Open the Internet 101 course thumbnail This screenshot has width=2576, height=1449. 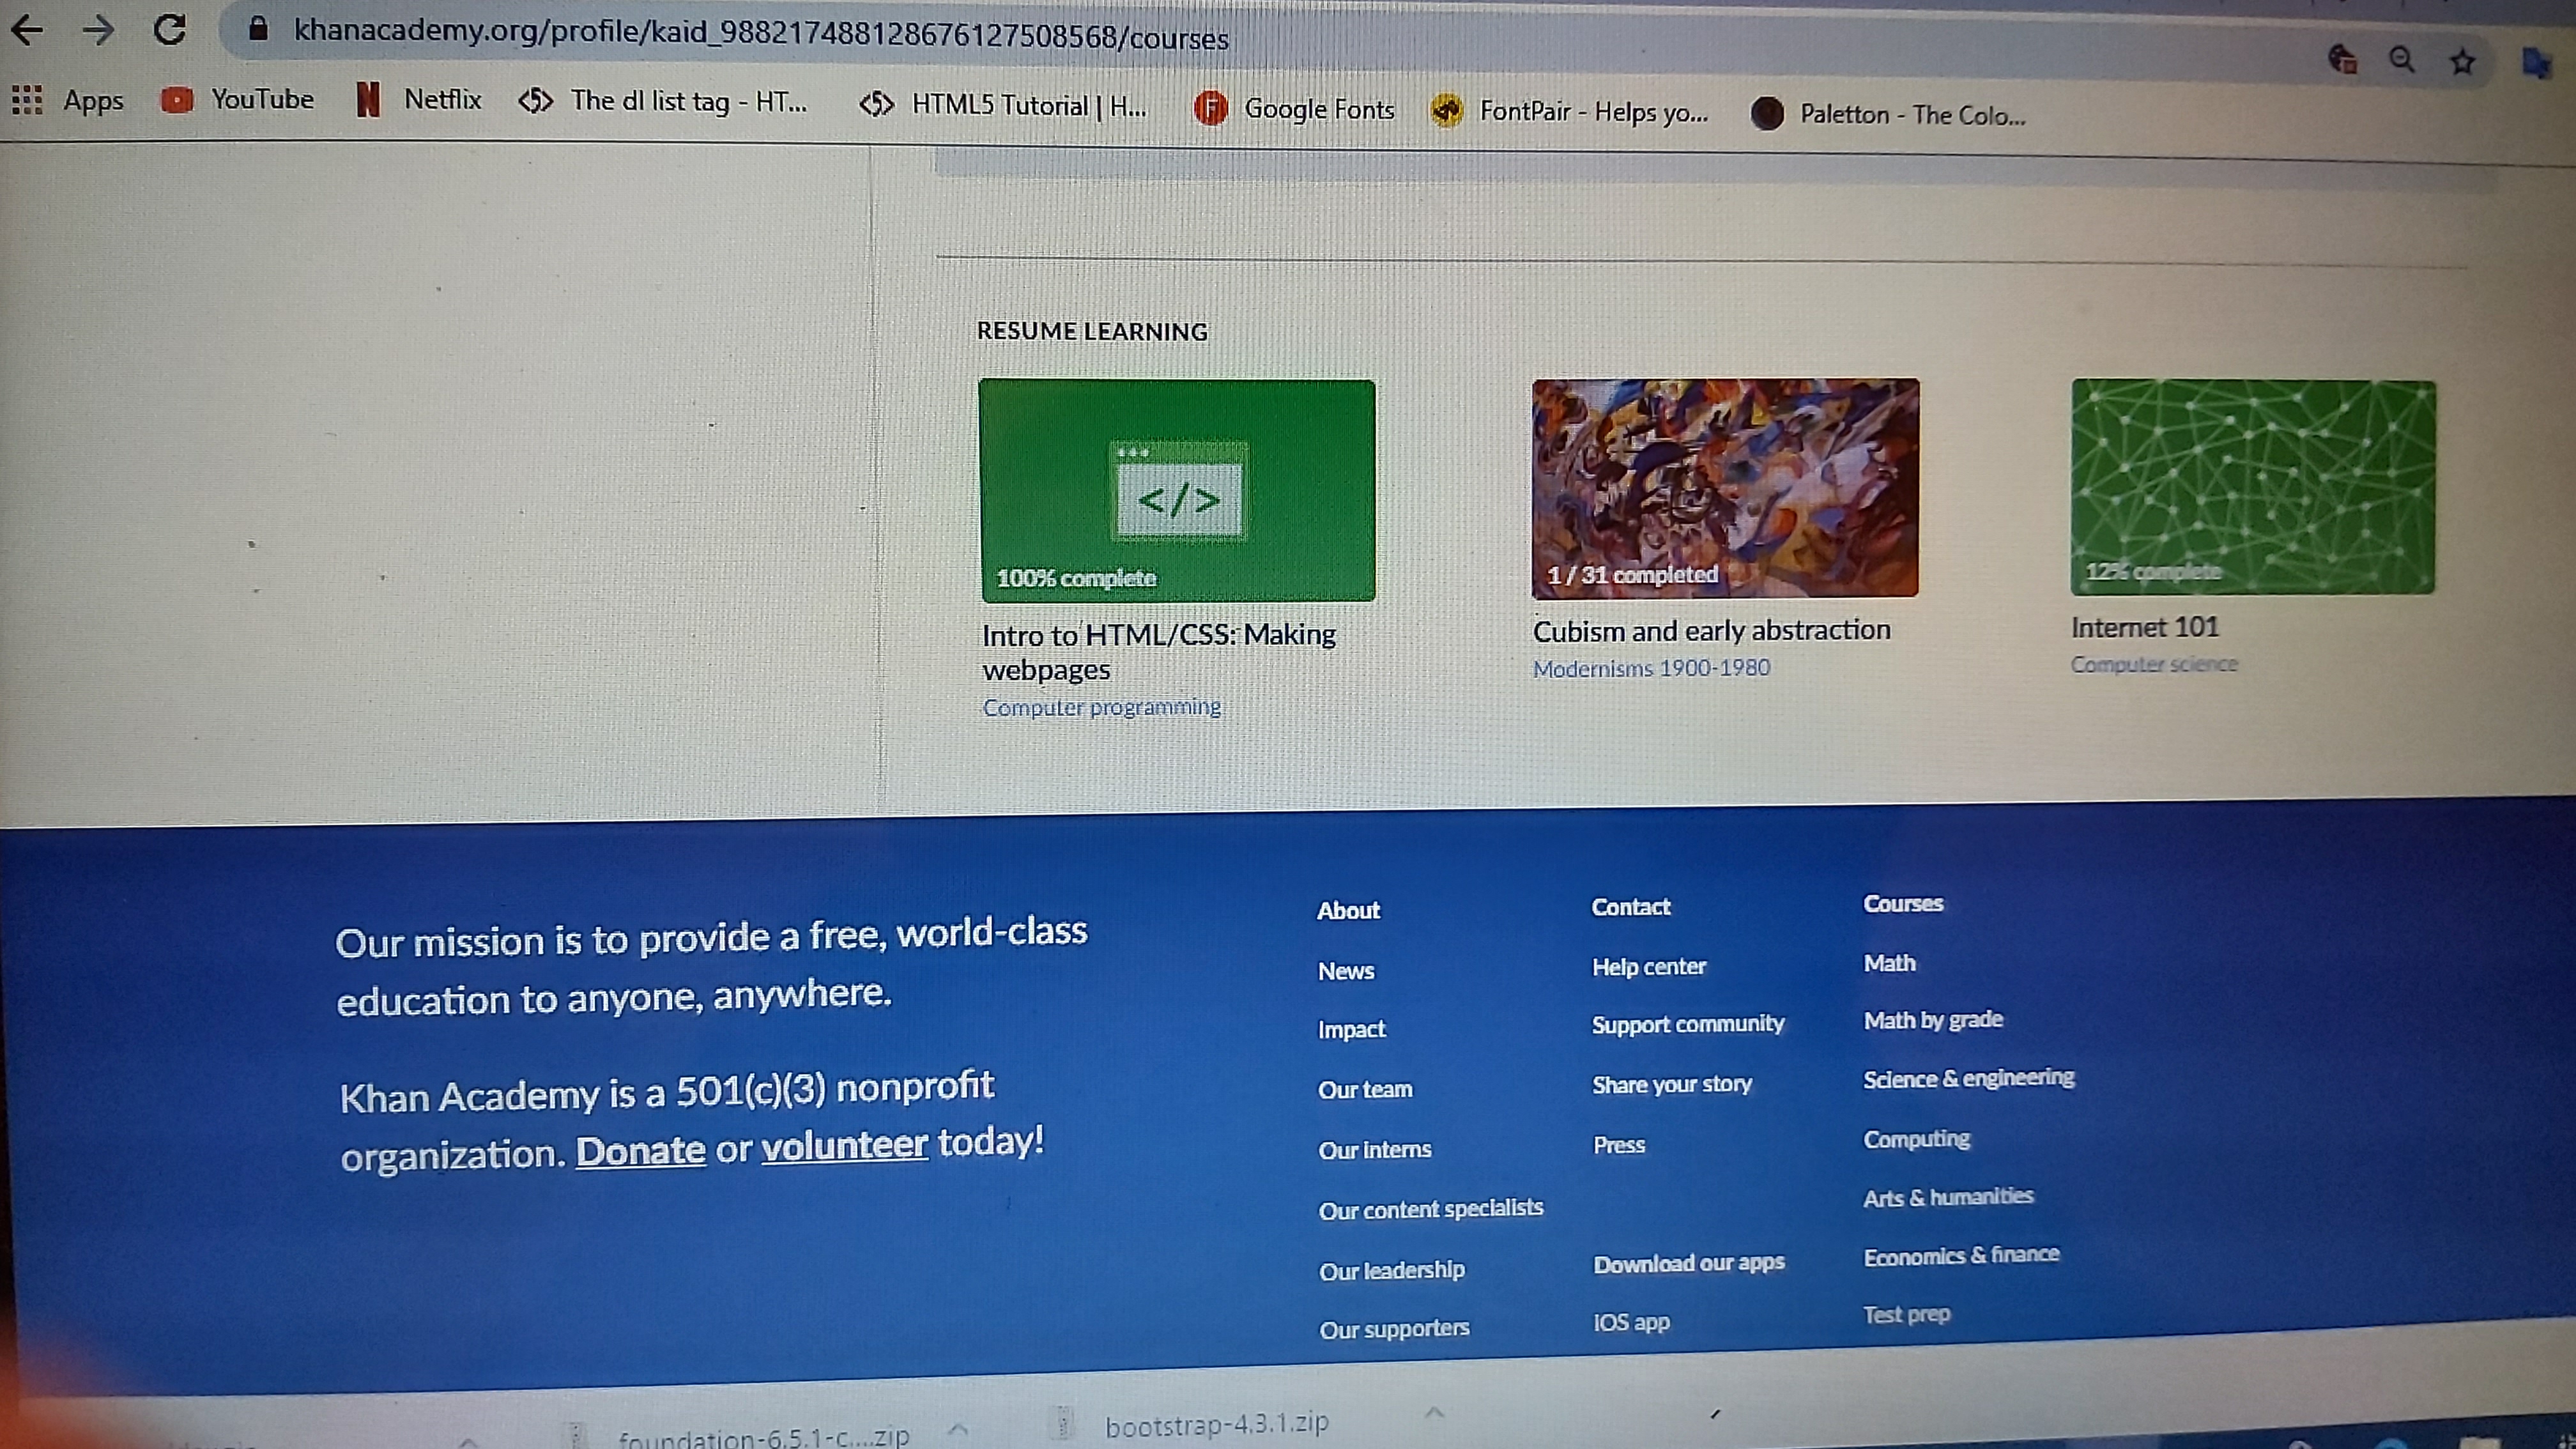[2253, 487]
